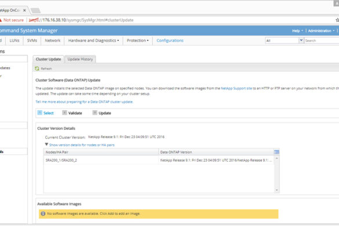Screen dimensions: 339x226
Task: Click the Select step label
Action: point(49,113)
